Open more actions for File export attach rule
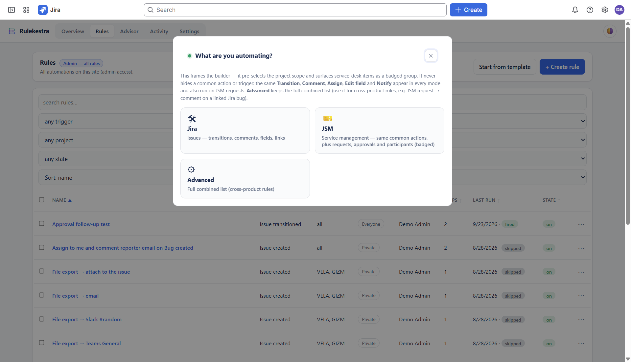 point(581,272)
